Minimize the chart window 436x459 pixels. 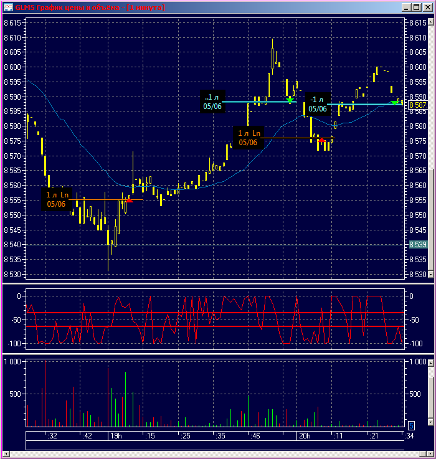406,7
